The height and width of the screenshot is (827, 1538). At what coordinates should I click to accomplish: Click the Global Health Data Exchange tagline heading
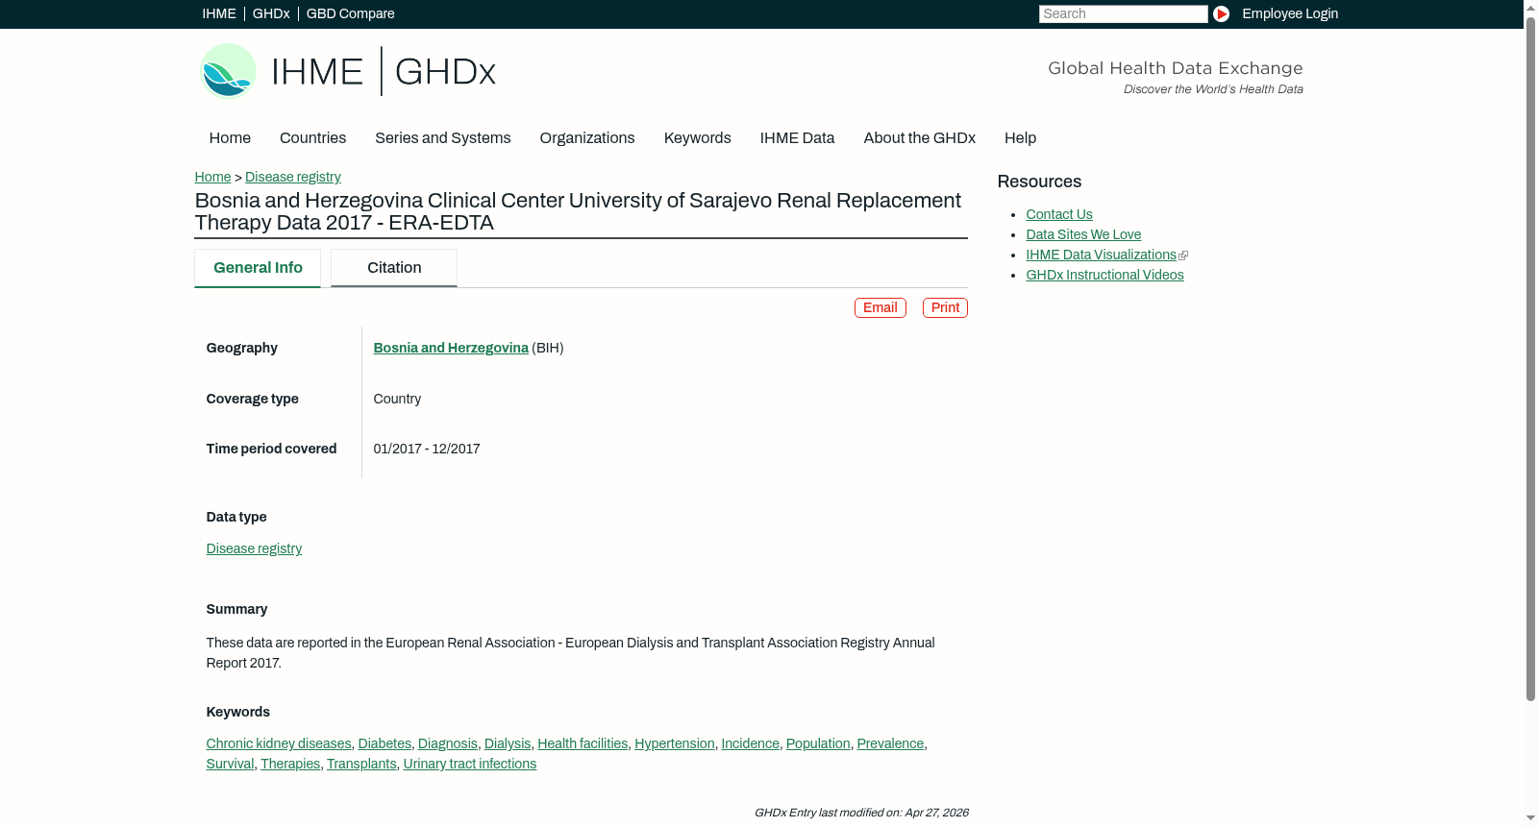pyautogui.click(x=1176, y=68)
